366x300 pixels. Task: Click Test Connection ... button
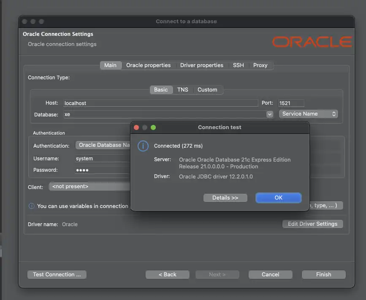tap(57, 275)
